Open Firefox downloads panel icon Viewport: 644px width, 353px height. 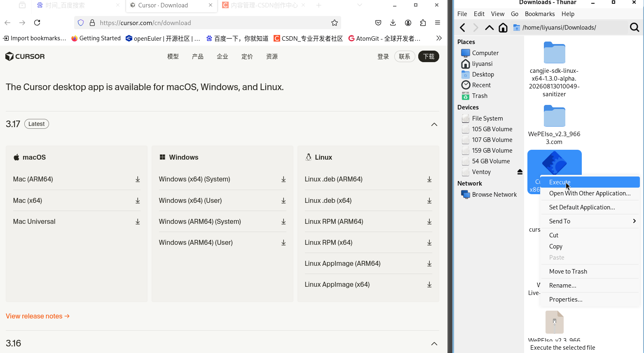click(393, 23)
